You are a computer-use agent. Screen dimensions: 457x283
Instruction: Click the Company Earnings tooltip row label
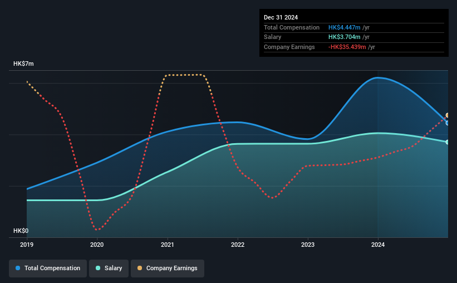pyautogui.click(x=289, y=47)
